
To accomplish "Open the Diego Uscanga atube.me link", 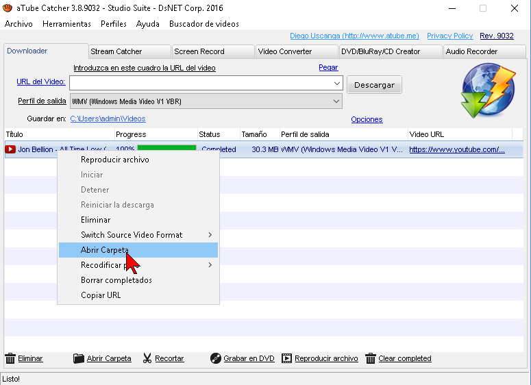I will pos(354,36).
